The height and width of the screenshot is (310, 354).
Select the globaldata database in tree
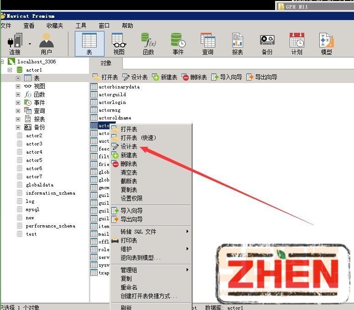(x=39, y=185)
